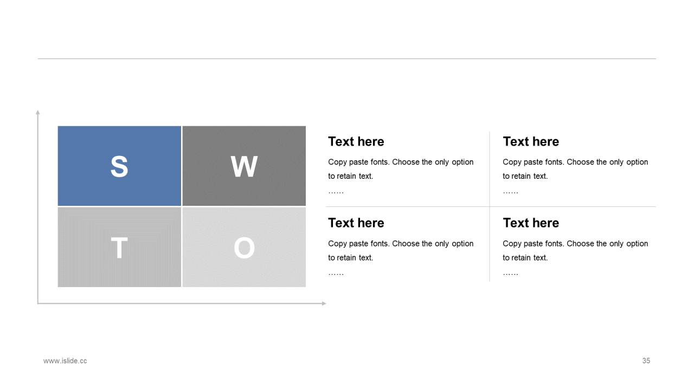
Task: Click the top-right column's 'Copy paste fonts' paragraph
Action: [575, 176]
